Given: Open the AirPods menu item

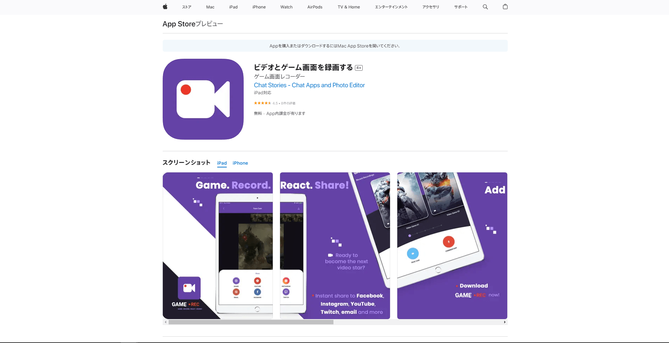Looking at the screenshot, I should (x=315, y=7).
